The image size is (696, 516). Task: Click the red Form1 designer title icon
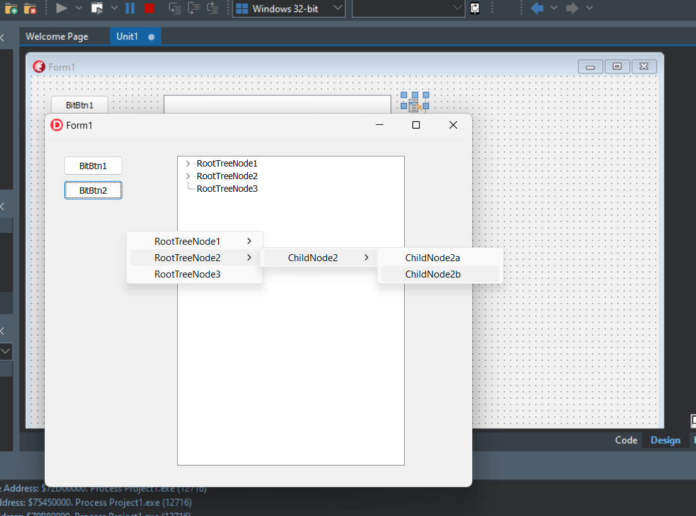point(39,67)
